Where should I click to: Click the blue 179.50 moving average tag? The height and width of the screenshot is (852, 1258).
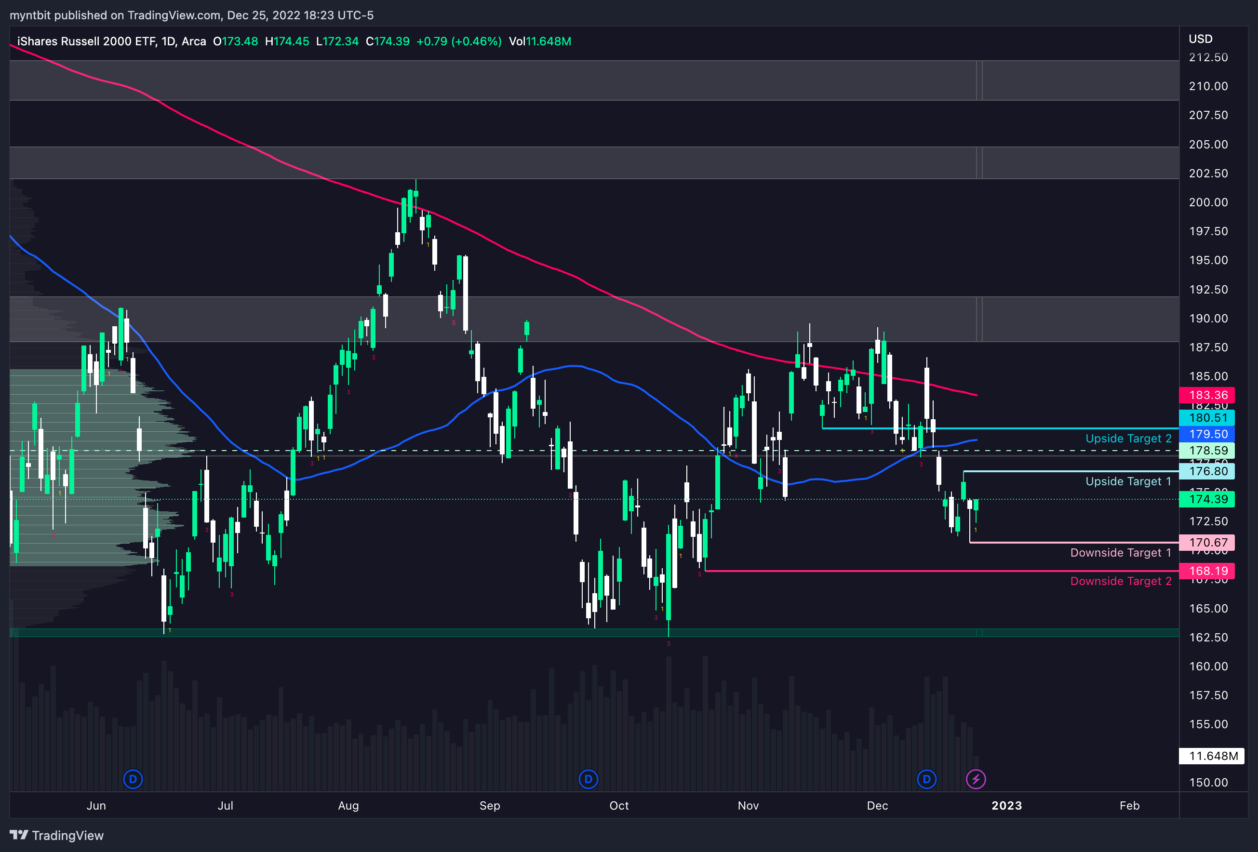[1207, 434]
